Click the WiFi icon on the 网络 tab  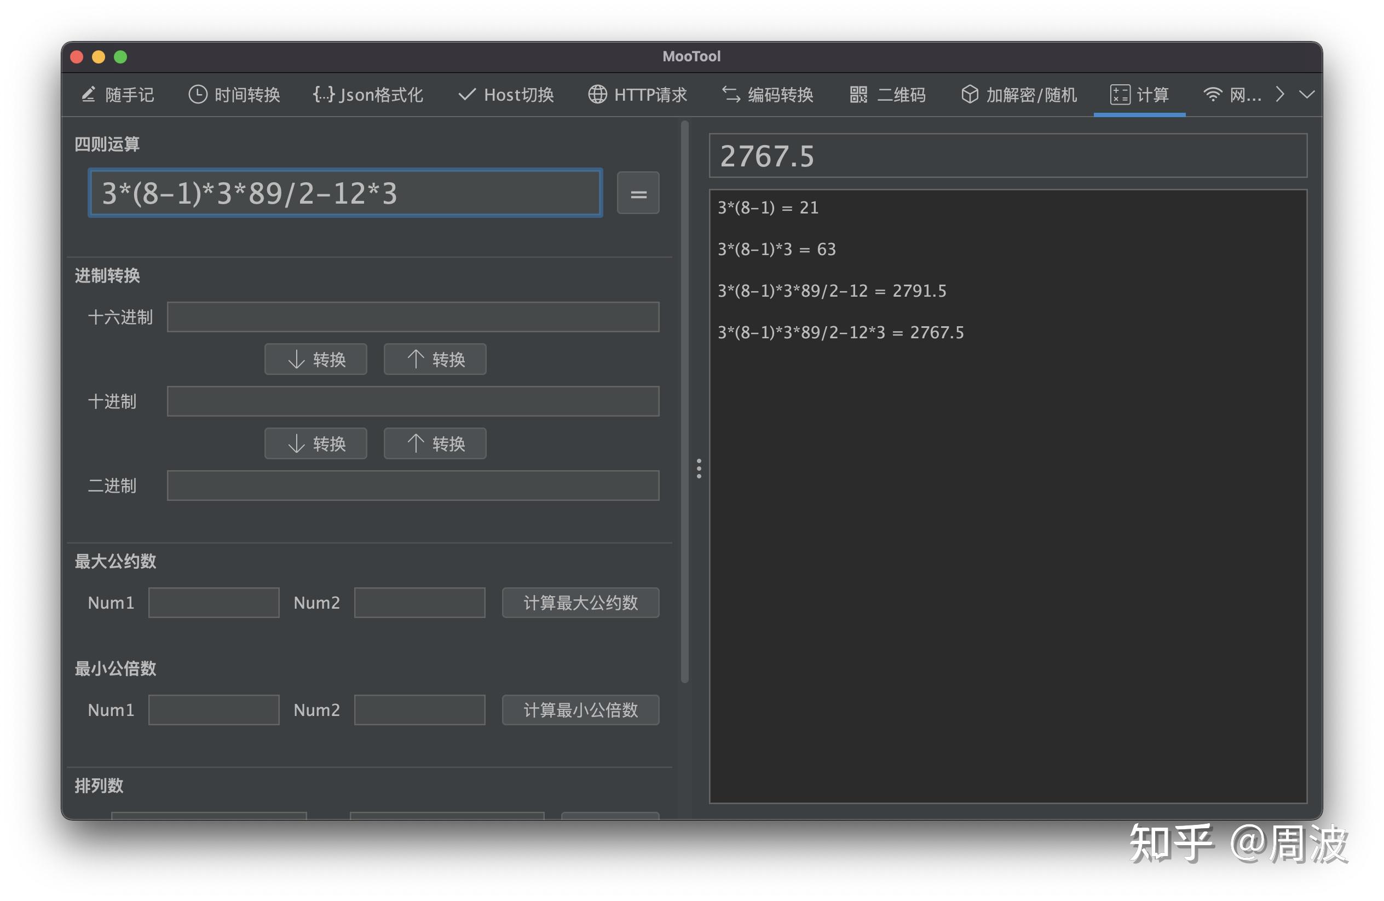[1213, 94]
